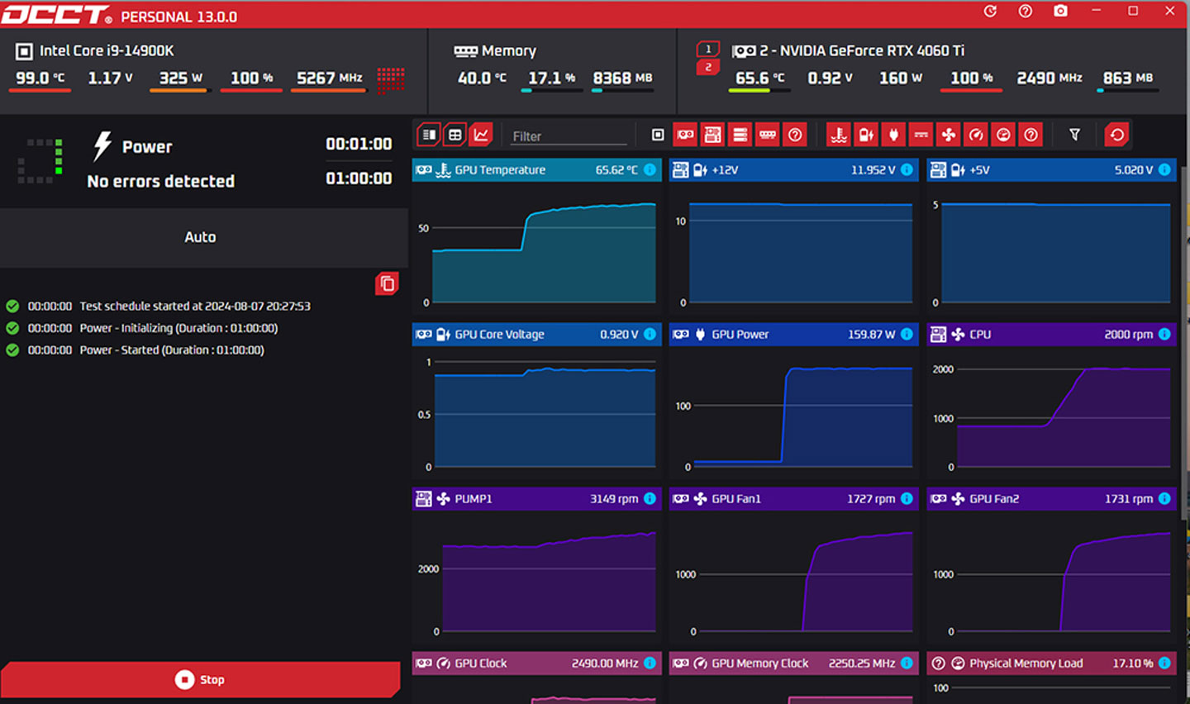This screenshot has width=1190, height=704.
Task: Take a screenshot with camera icon
Action: click(x=1060, y=12)
